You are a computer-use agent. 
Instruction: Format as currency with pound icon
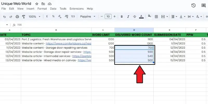(47, 16)
